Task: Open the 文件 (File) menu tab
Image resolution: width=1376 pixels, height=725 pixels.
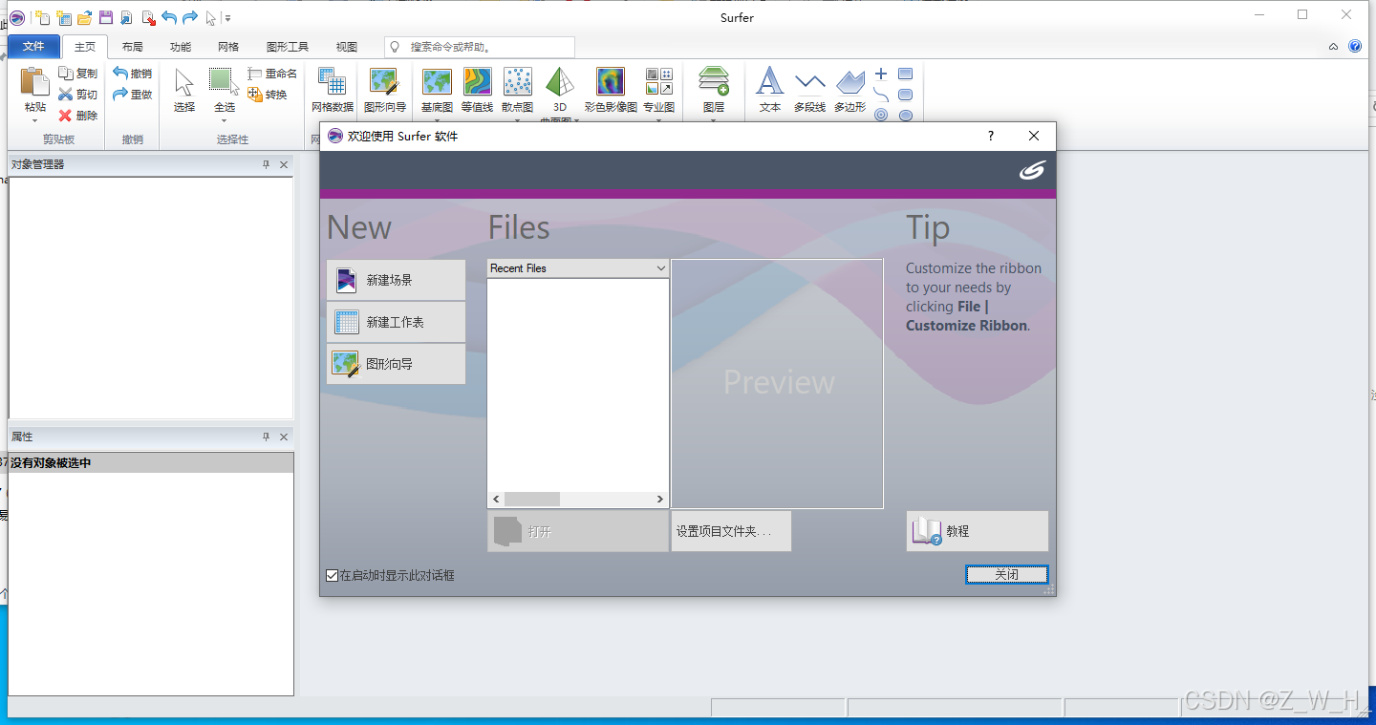Action: pyautogui.click(x=33, y=47)
